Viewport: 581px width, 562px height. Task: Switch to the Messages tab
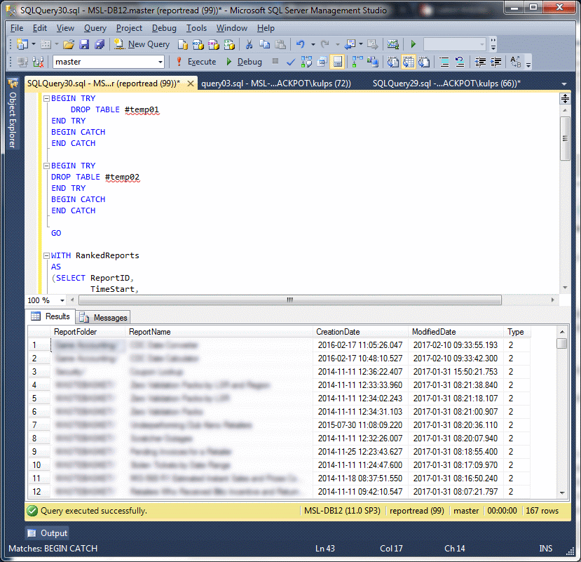(x=104, y=317)
